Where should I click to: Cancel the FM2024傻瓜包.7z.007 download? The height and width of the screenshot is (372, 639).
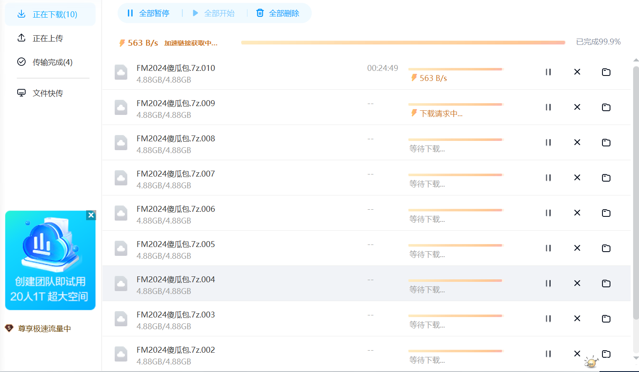tap(577, 178)
